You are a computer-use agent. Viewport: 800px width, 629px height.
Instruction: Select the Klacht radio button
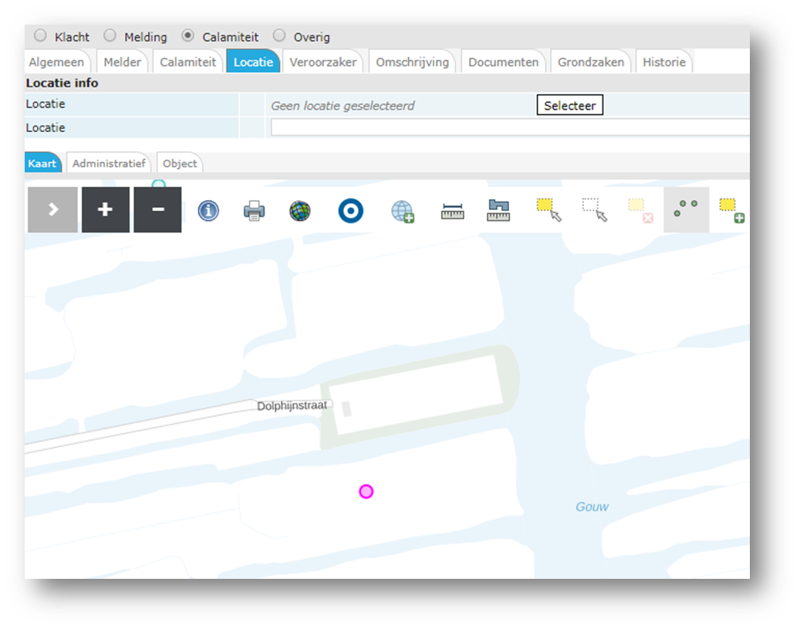pyautogui.click(x=40, y=36)
